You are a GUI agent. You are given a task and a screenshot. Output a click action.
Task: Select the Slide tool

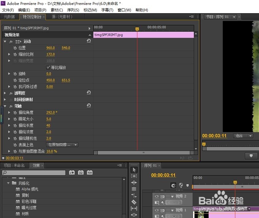click(134, 215)
